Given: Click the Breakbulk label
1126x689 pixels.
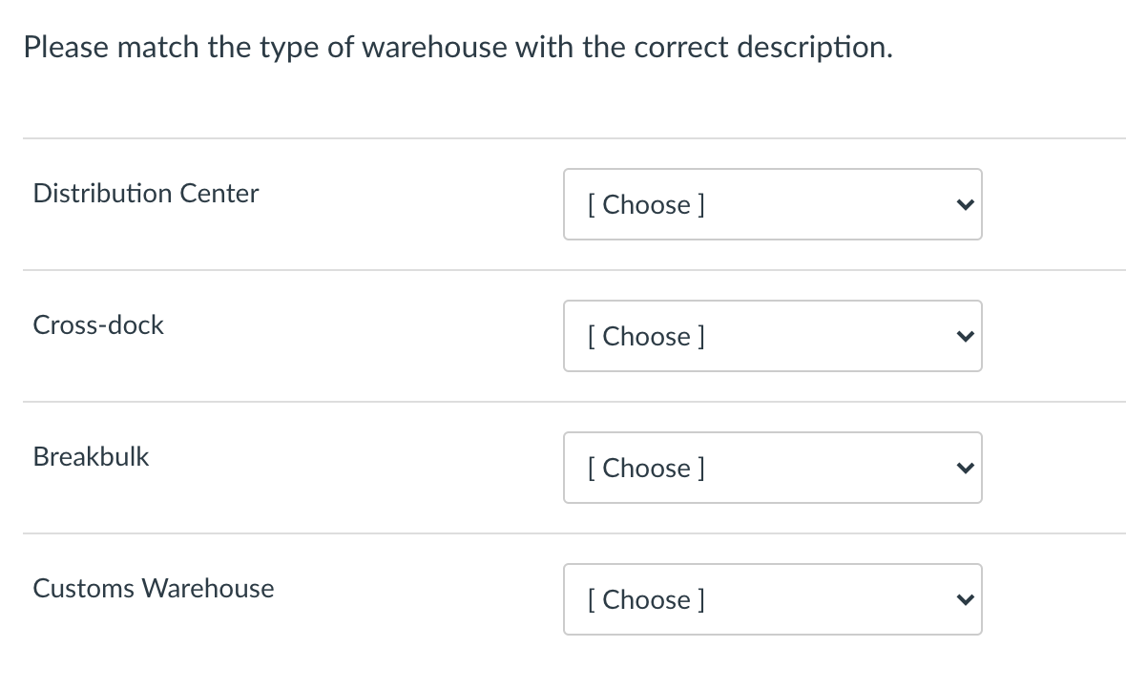Looking at the screenshot, I should [91, 456].
